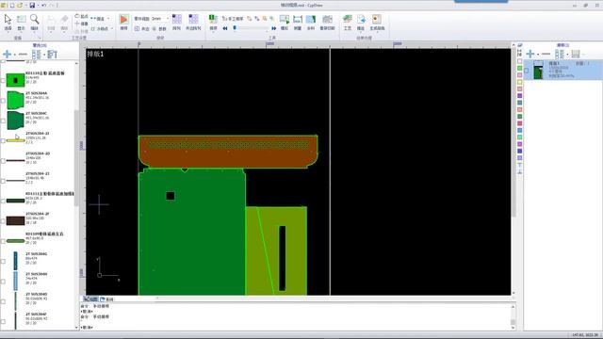Expand the dropdown under the Select tool

click(x=8, y=32)
